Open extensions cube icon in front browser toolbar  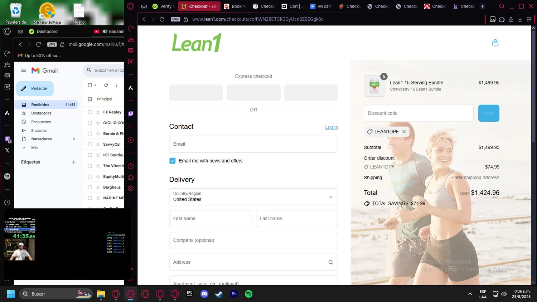(502, 19)
